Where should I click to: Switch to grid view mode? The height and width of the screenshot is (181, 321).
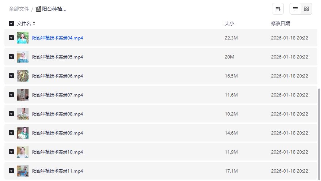click(306, 9)
